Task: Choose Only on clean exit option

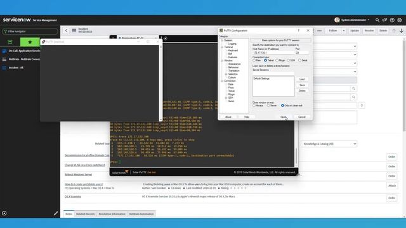Action: [282, 106]
